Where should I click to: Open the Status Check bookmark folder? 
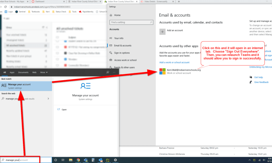[x=59, y=12]
